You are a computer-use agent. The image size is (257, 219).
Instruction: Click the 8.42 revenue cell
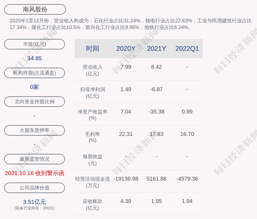(x=156, y=67)
